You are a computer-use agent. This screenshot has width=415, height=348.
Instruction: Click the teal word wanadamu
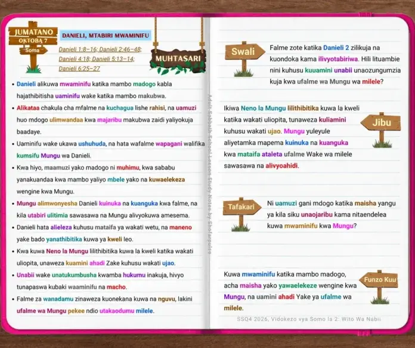click(58, 298)
